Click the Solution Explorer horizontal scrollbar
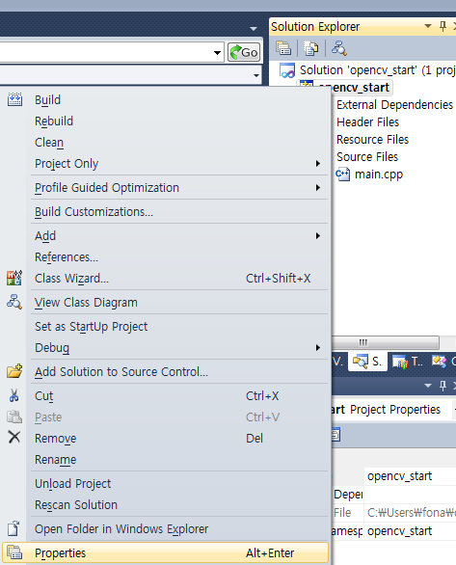Screen dimensions: 456x565 click(385, 342)
